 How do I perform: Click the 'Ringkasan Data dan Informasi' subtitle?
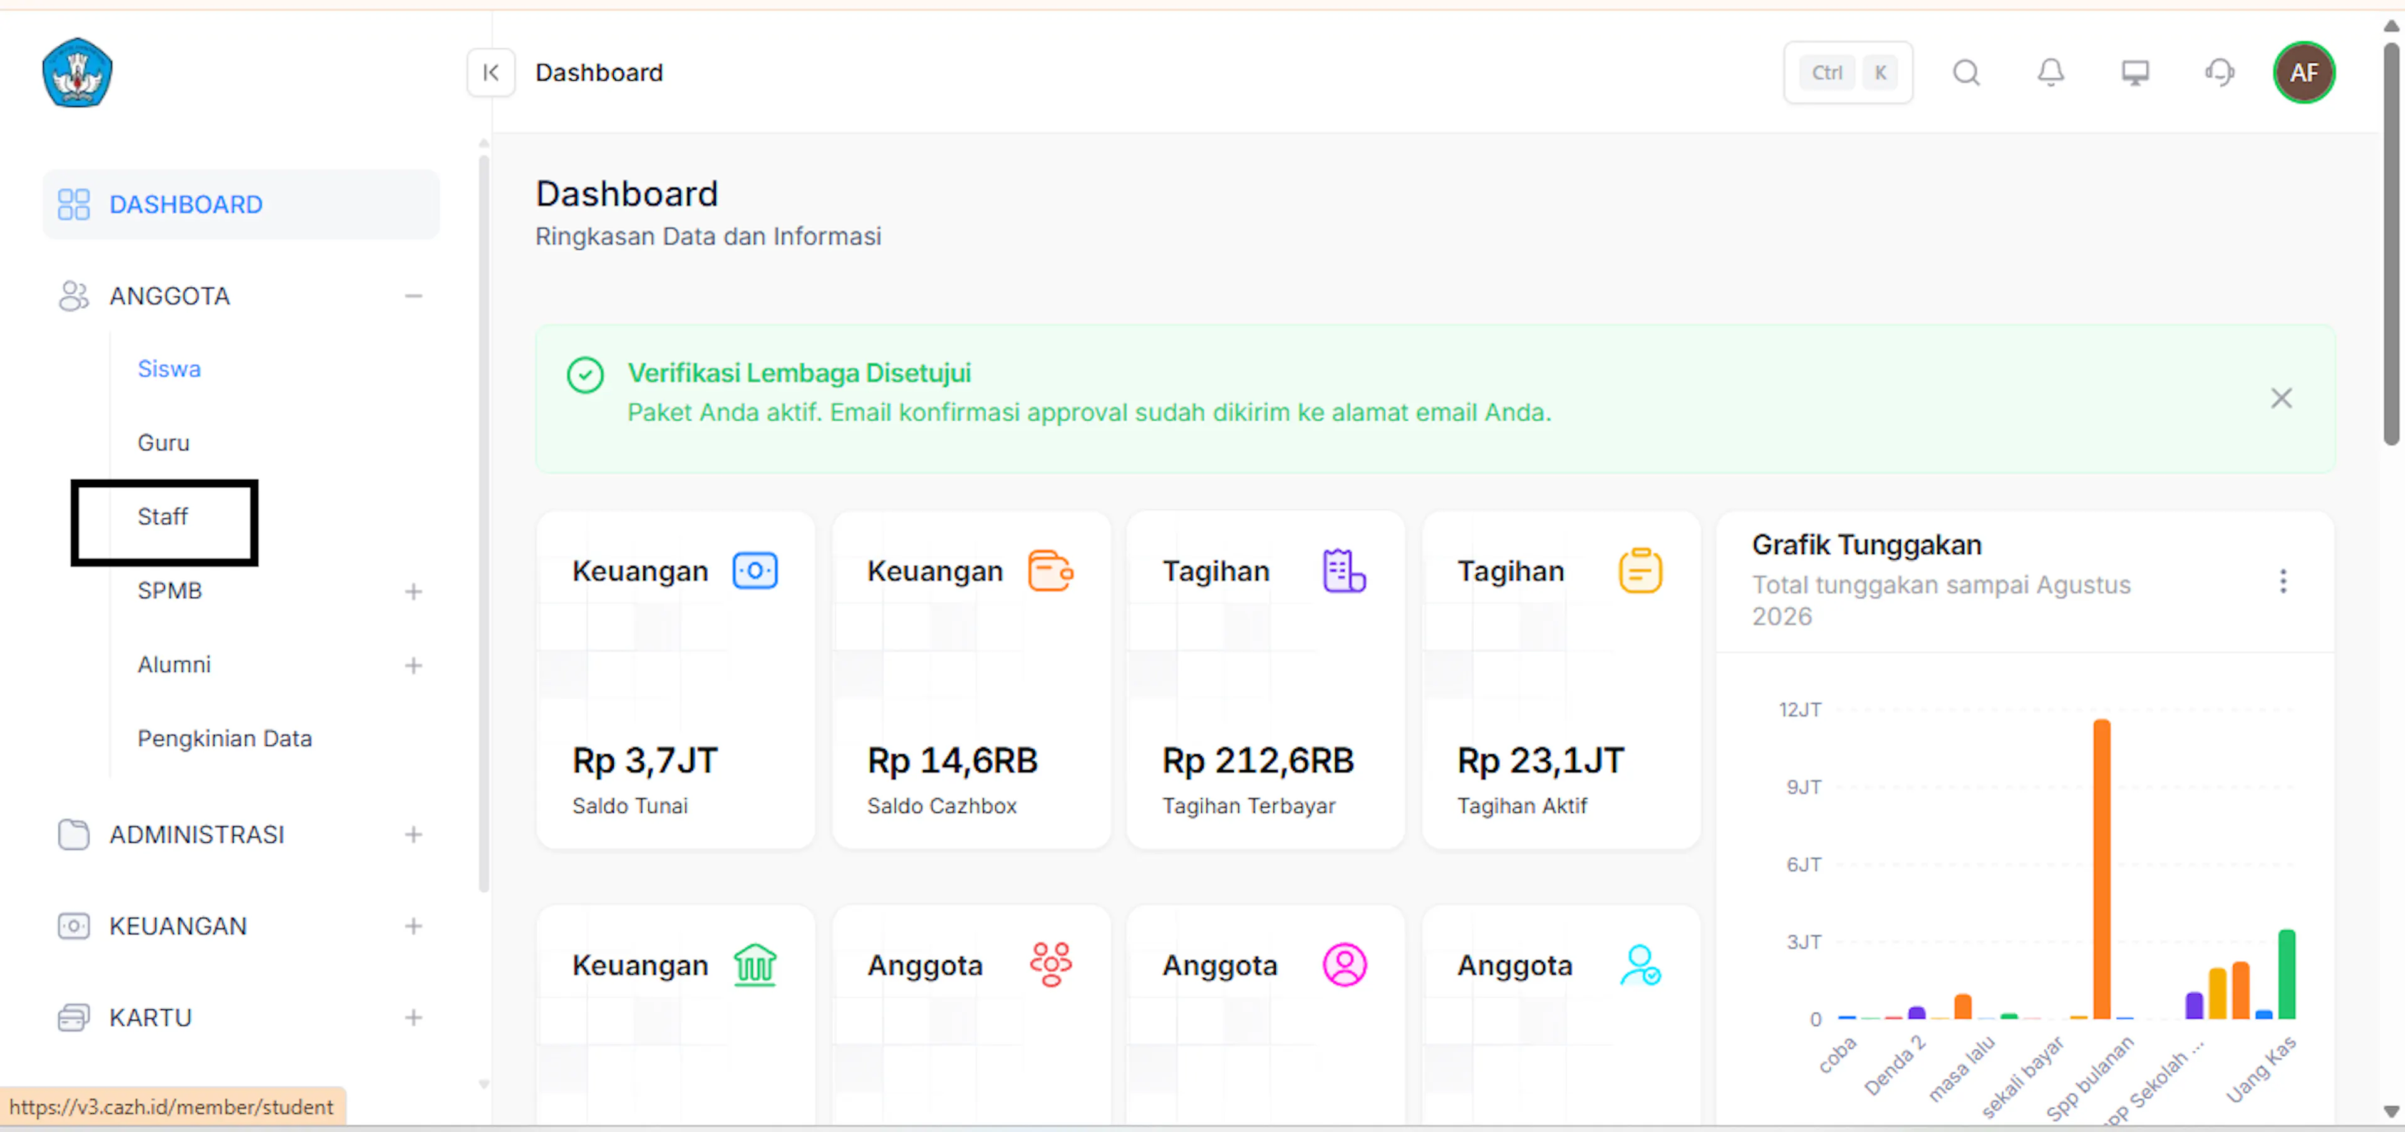(x=708, y=236)
